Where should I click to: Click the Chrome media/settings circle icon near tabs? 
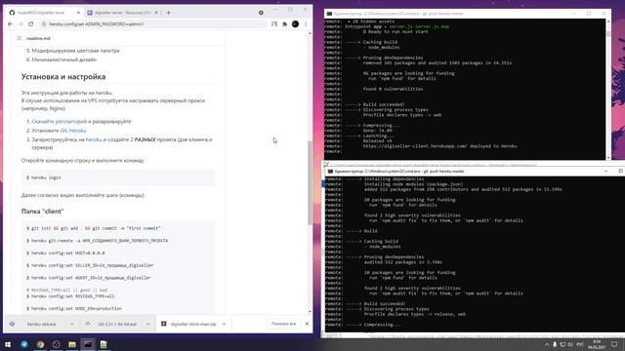[x=261, y=13]
